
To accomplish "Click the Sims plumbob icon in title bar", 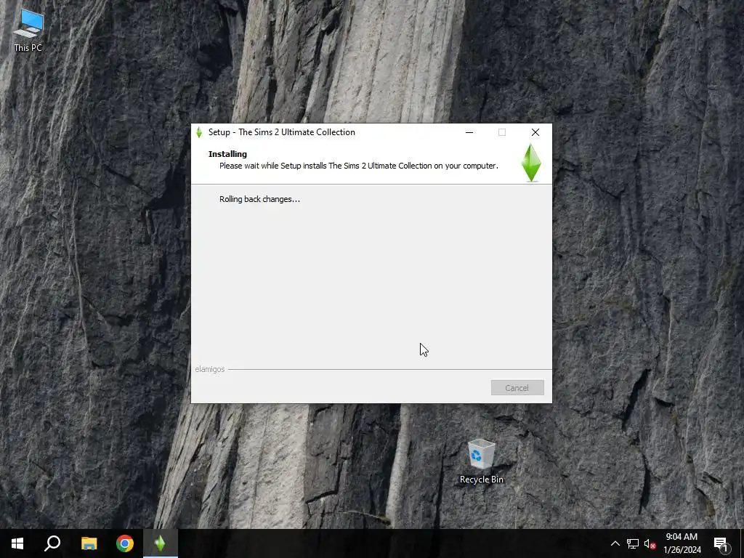I will coord(199,132).
